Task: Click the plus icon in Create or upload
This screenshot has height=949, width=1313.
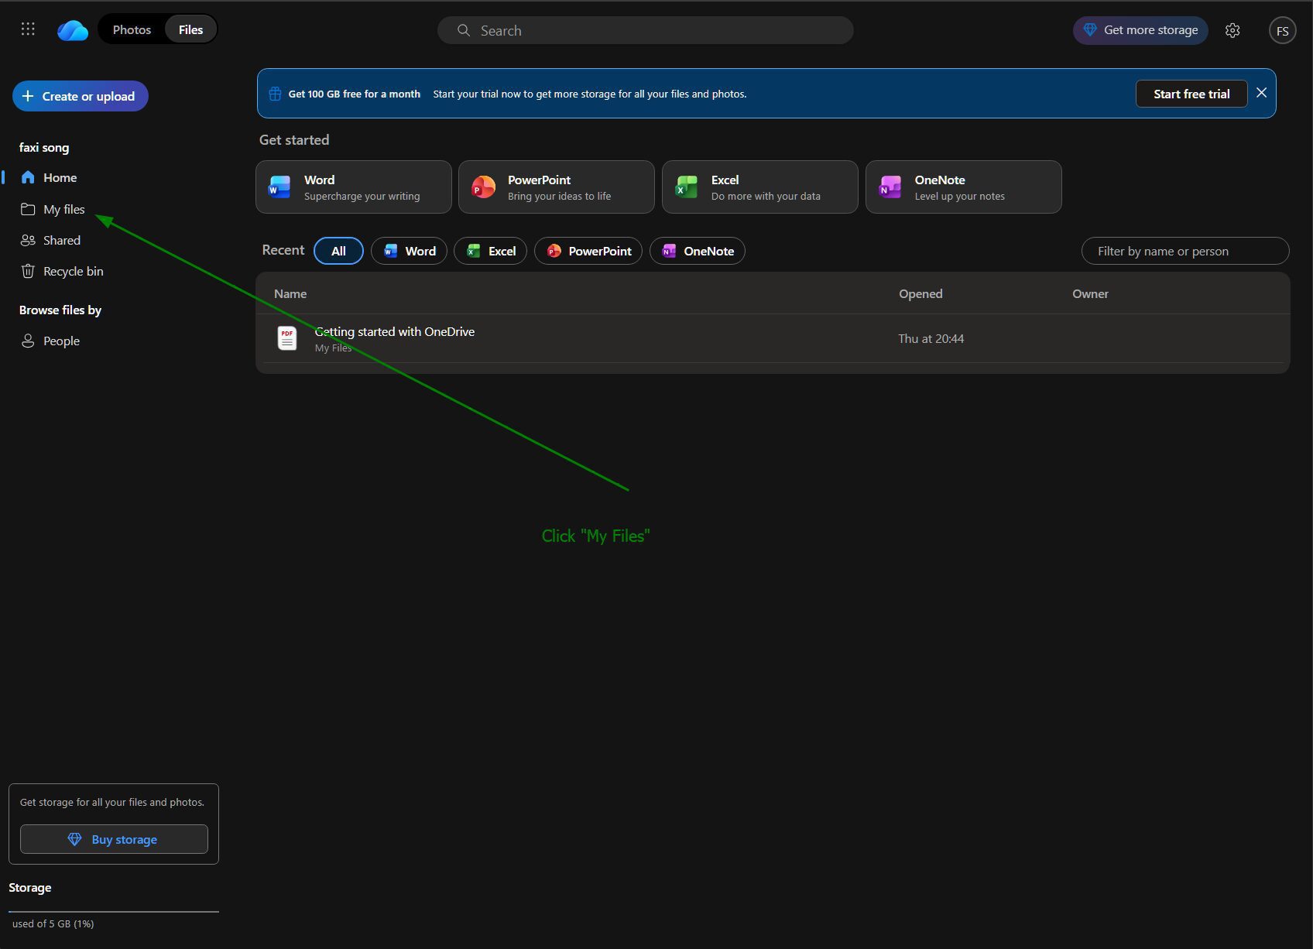Action: 28,96
